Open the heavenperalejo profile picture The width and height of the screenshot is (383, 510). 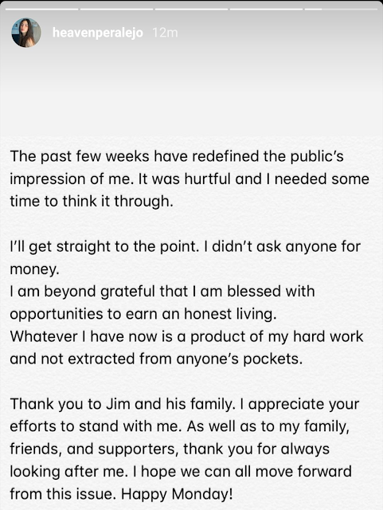pyautogui.click(x=26, y=33)
